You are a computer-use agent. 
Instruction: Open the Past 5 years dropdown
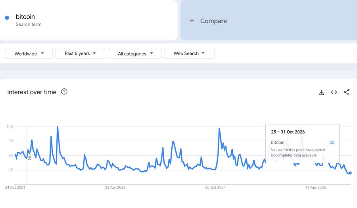pos(80,53)
